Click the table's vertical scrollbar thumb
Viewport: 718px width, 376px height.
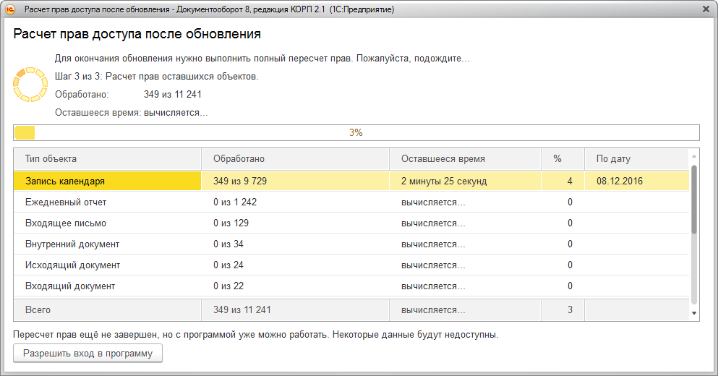pyautogui.click(x=694, y=199)
